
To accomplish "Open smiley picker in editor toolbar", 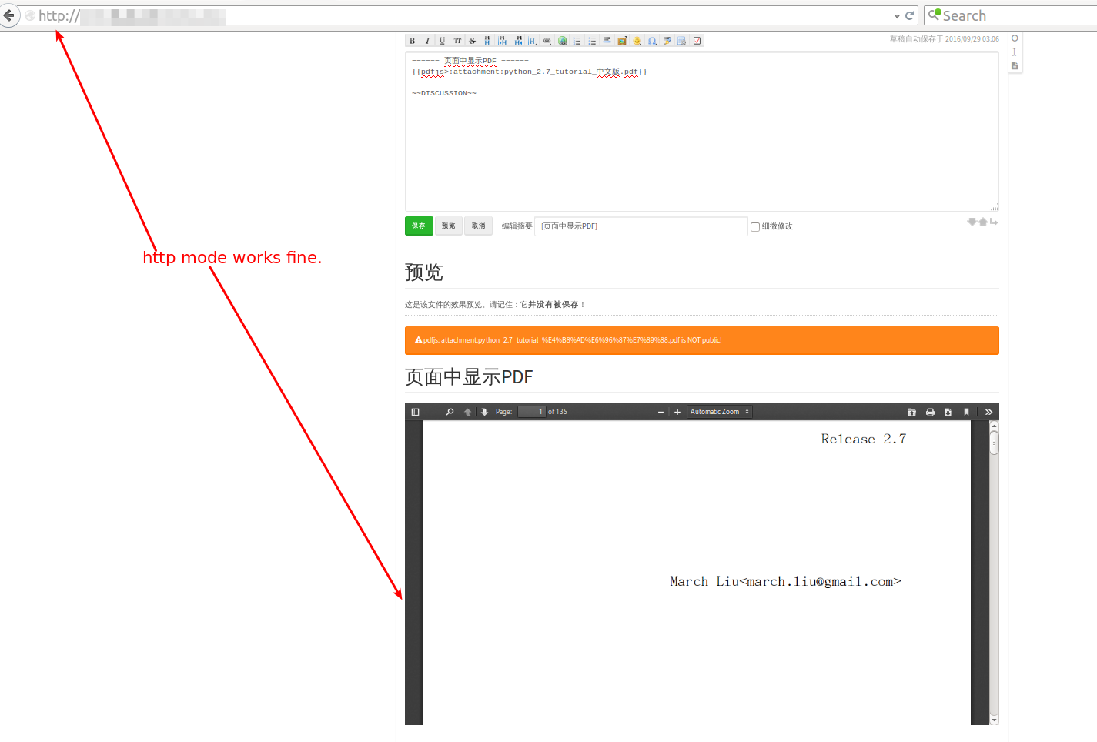I will click(x=637, y=41).
